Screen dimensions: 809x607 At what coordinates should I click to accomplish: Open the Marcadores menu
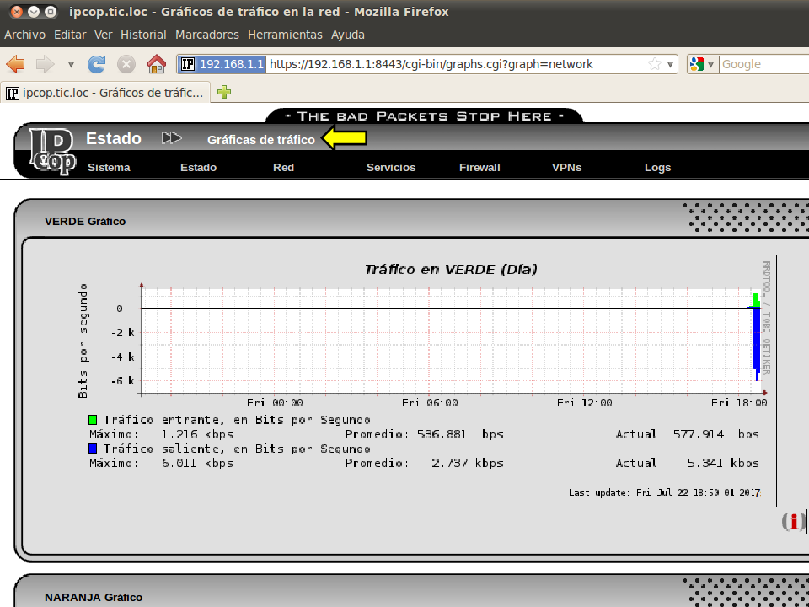point(207,35)
